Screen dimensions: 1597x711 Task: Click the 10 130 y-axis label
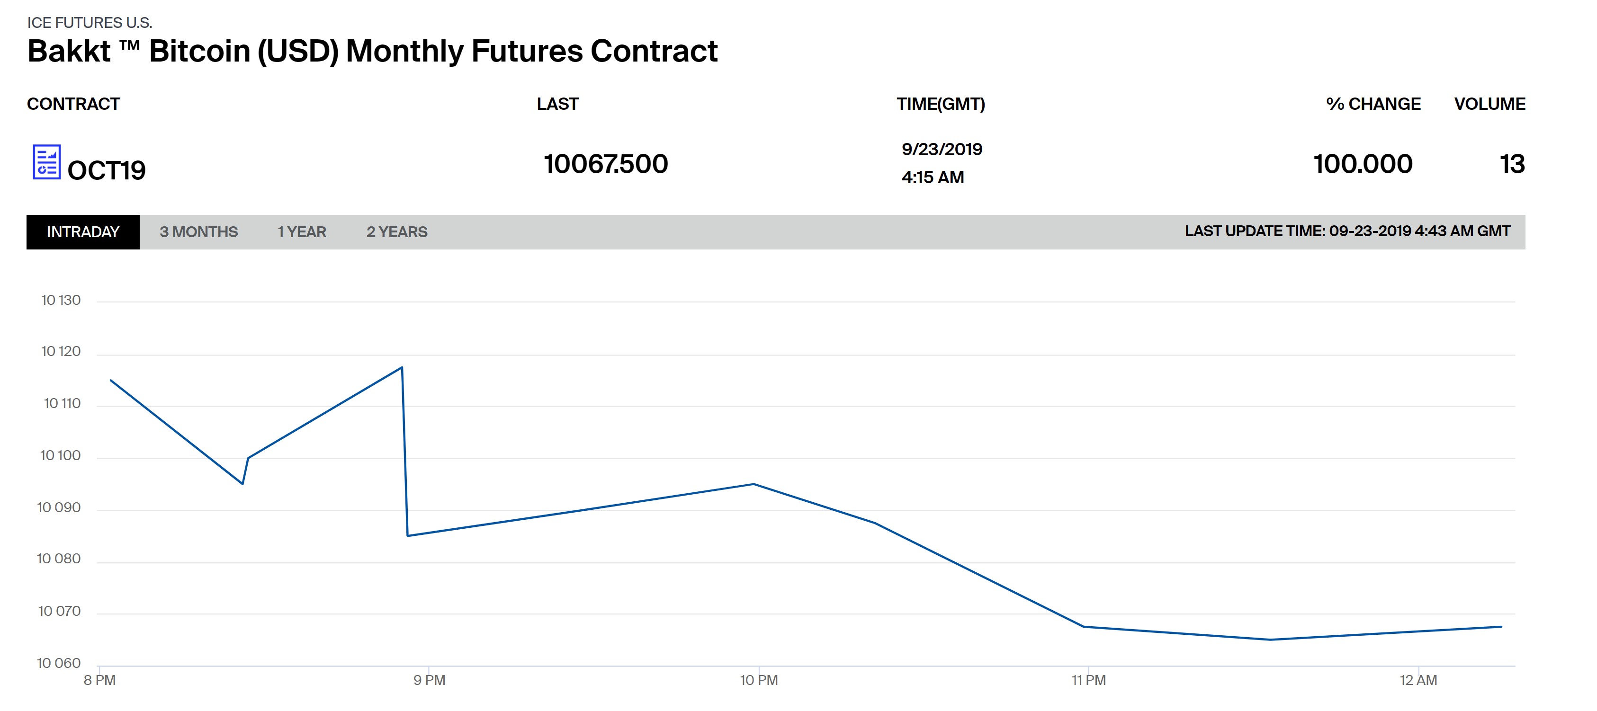pyautogui.click(x=61, y=300)
